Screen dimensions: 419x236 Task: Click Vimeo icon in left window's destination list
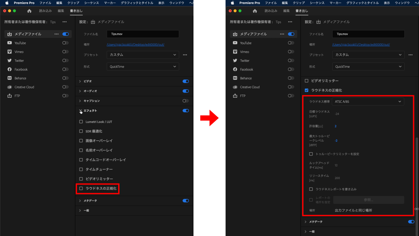(9, 52)
